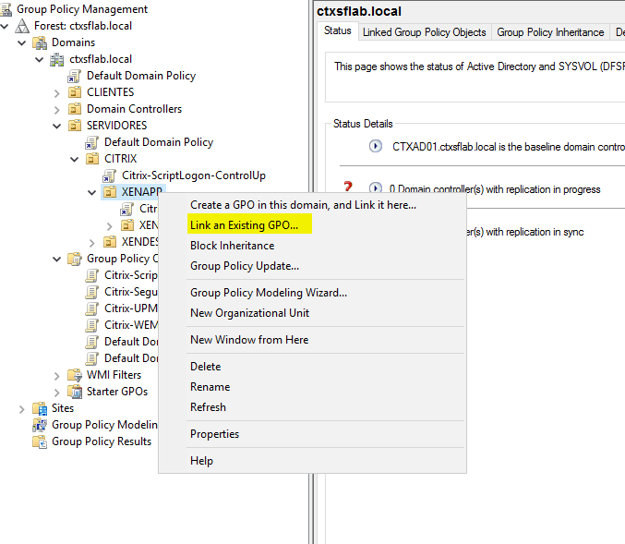Expand the Sites node
The width and height of the screenshot is (625, 544).
(x=22, y=409)
